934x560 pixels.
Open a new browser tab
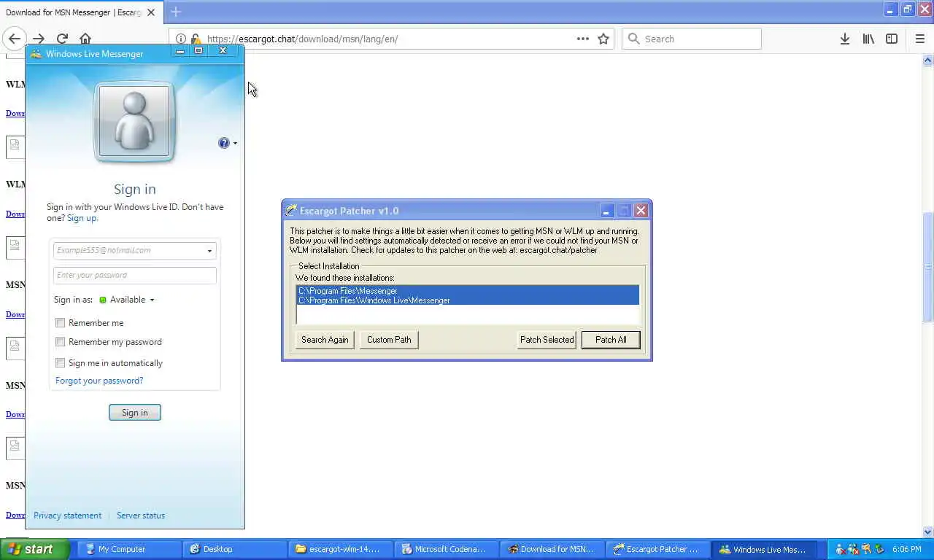click(x=175, y=12)
